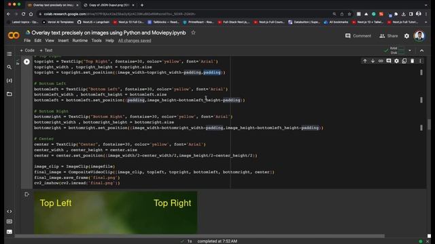Open the Terminal icon in sidebar

tap(9, 232)
